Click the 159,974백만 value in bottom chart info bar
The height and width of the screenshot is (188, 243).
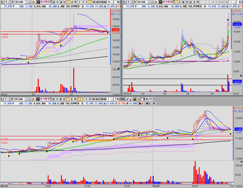(72, 104)
